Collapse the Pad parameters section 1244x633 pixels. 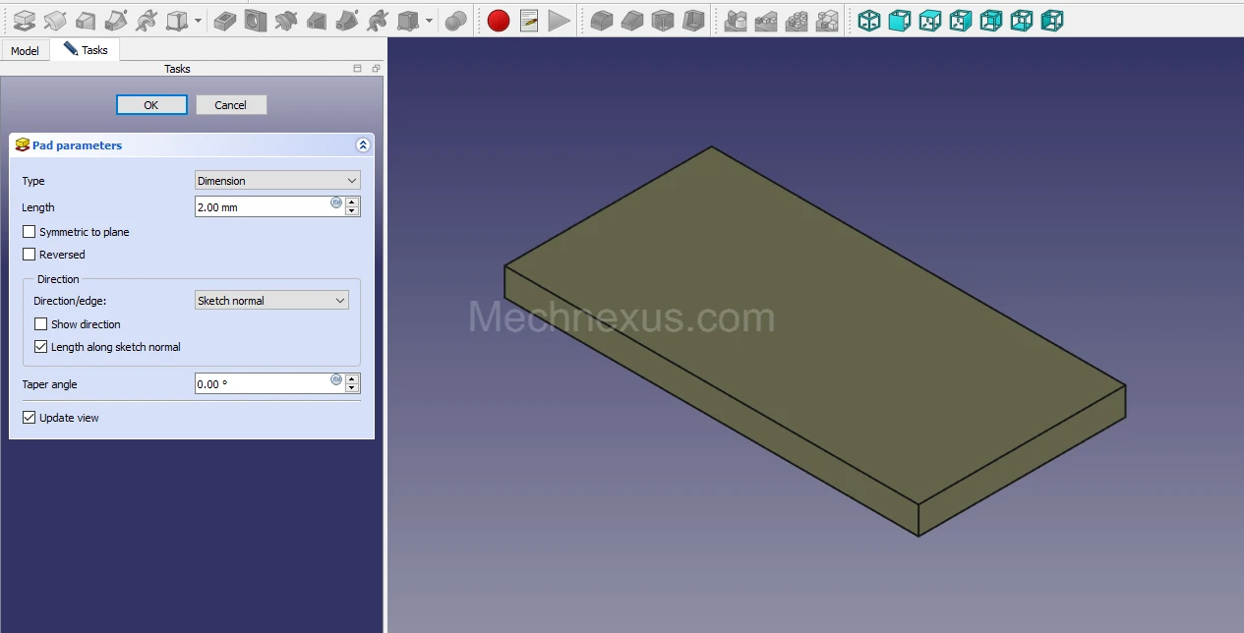363,145
